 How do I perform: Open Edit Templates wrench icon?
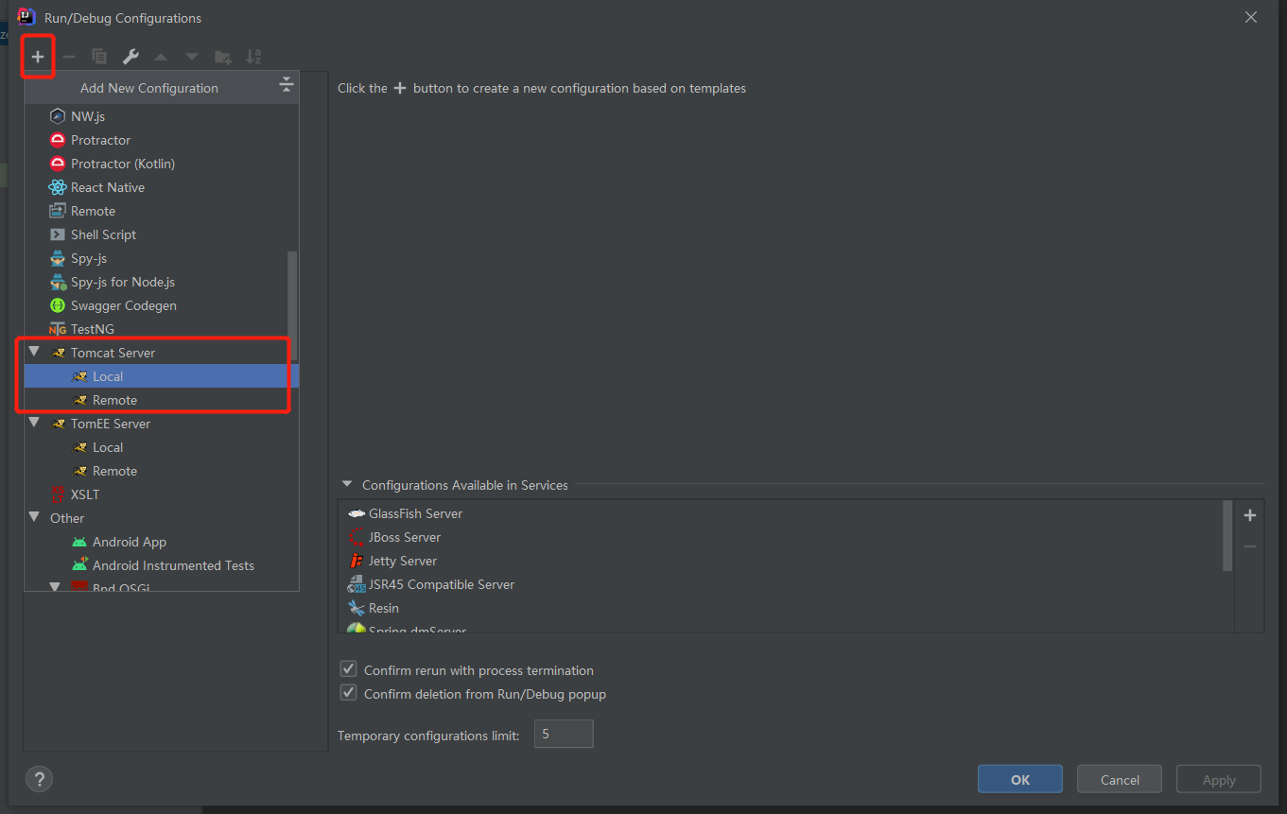click(x=130, y=57)
